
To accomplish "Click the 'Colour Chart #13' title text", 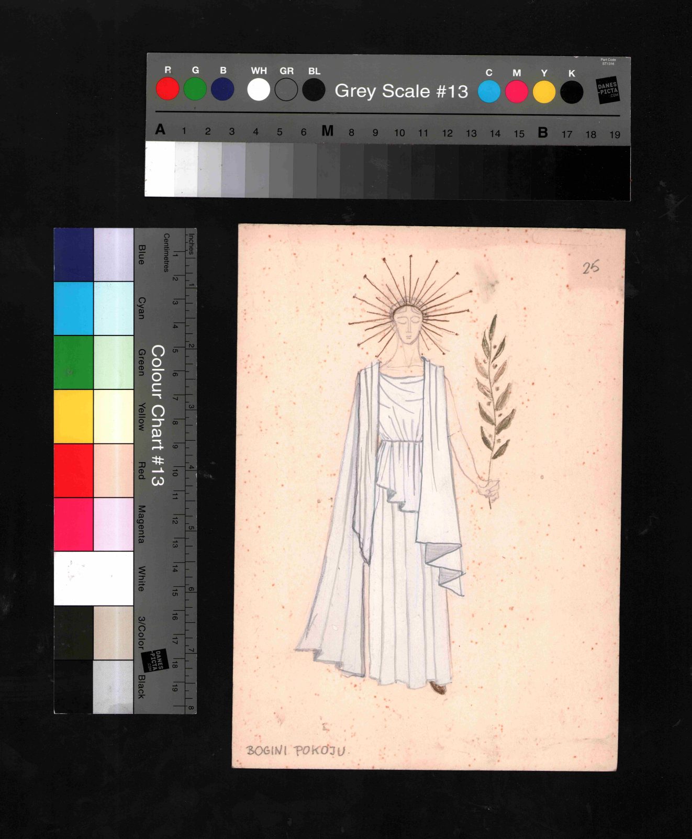I will (158, 415).
